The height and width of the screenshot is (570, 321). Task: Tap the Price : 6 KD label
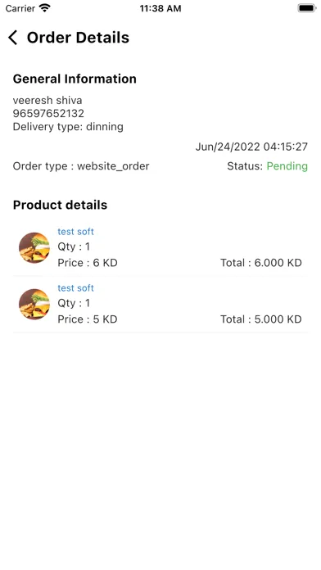pos(88,262)
